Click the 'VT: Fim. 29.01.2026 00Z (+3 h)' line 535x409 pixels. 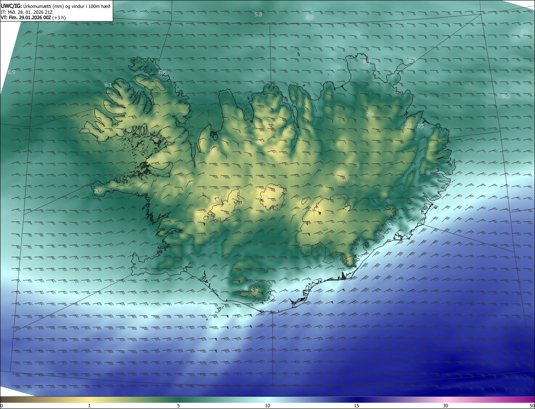point(33,18)
